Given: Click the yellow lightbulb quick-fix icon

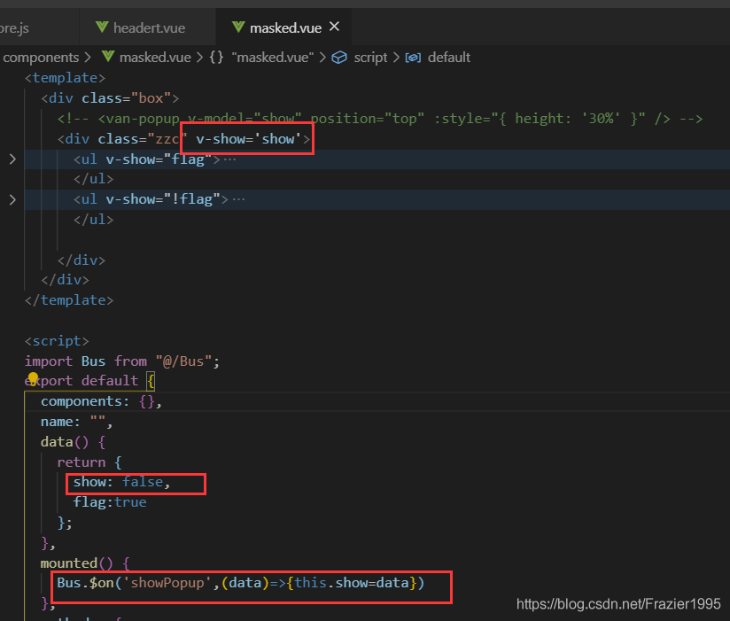Looking at the screenshot, I should (34, 379).
